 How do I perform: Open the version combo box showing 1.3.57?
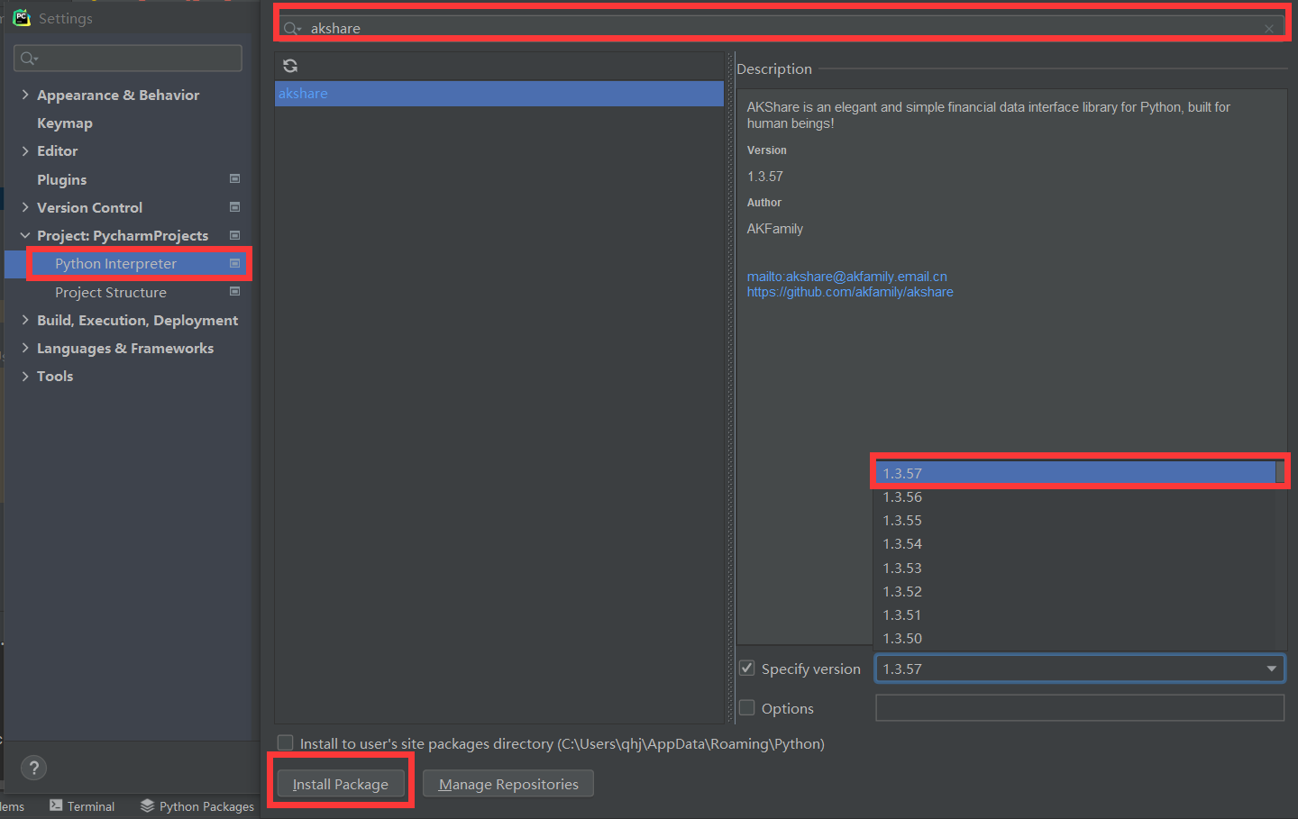pyautogui.click(x=1080, y=669)
